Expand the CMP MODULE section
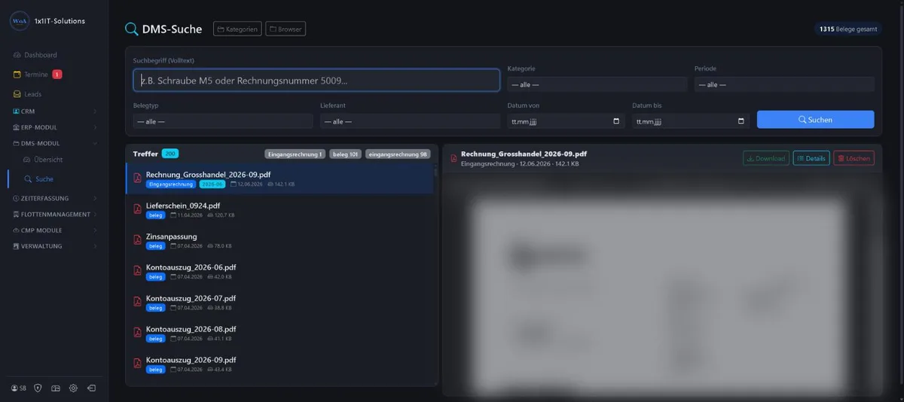Viewport: 904px width, 402px height. (x=54, y=230)
